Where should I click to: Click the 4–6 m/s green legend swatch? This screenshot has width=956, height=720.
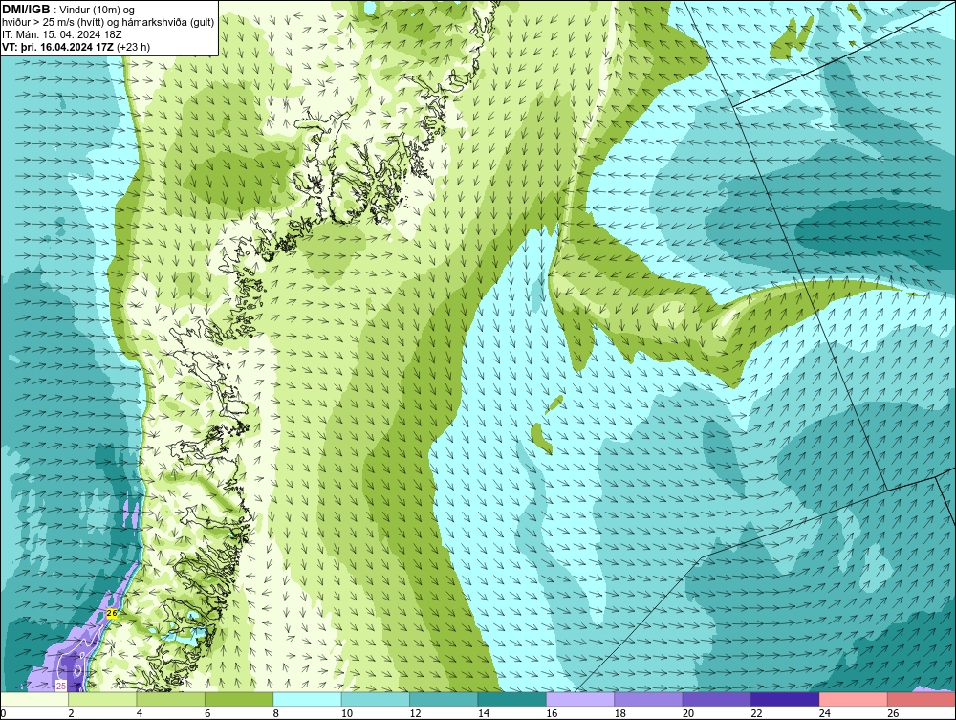pyautogui.click(x=171, y=699)
